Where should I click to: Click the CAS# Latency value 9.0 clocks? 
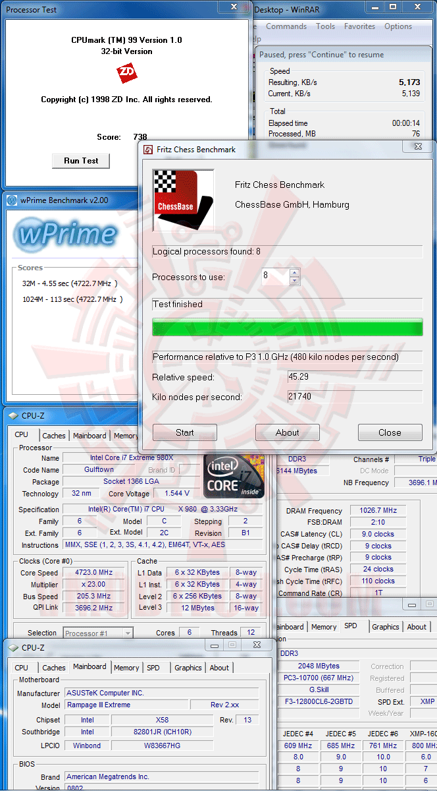[x=378, y=534]
